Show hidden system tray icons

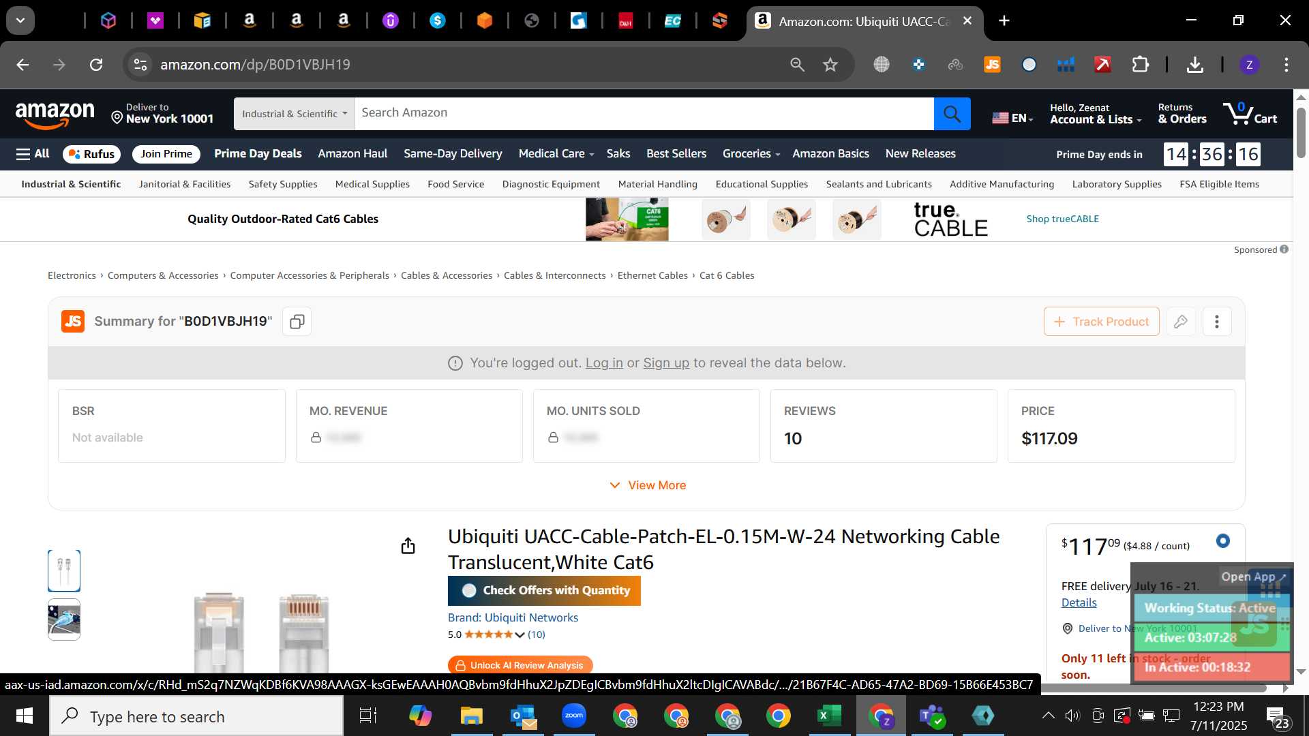1049,716
